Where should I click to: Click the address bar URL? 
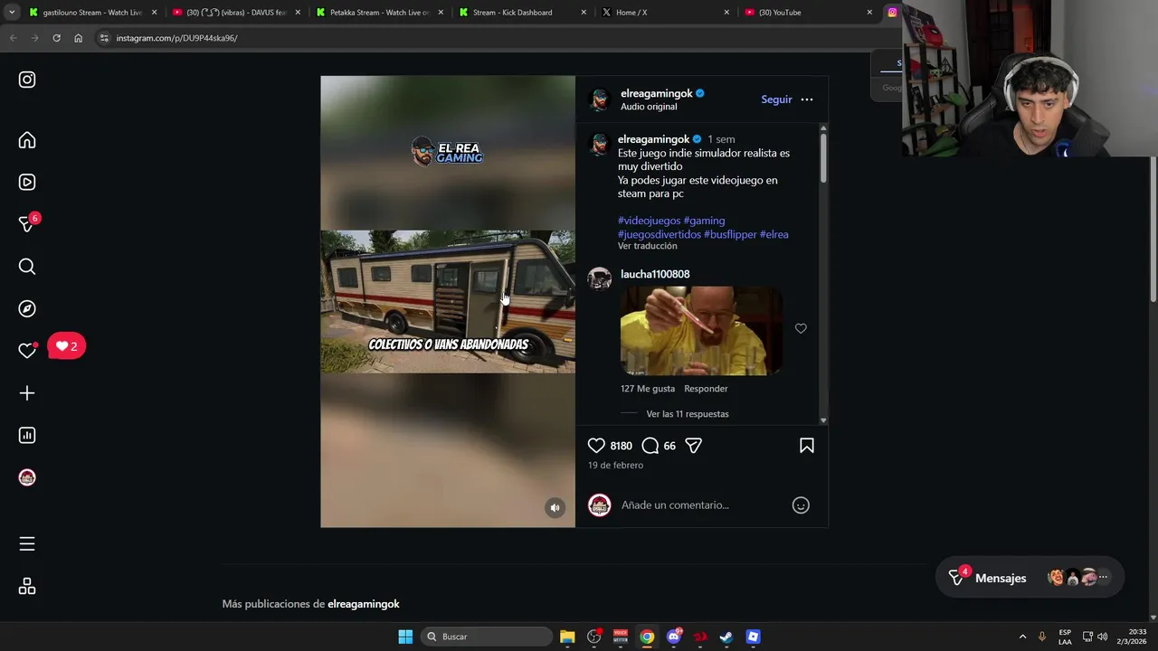pyautogui.click(x=176, y=38)
